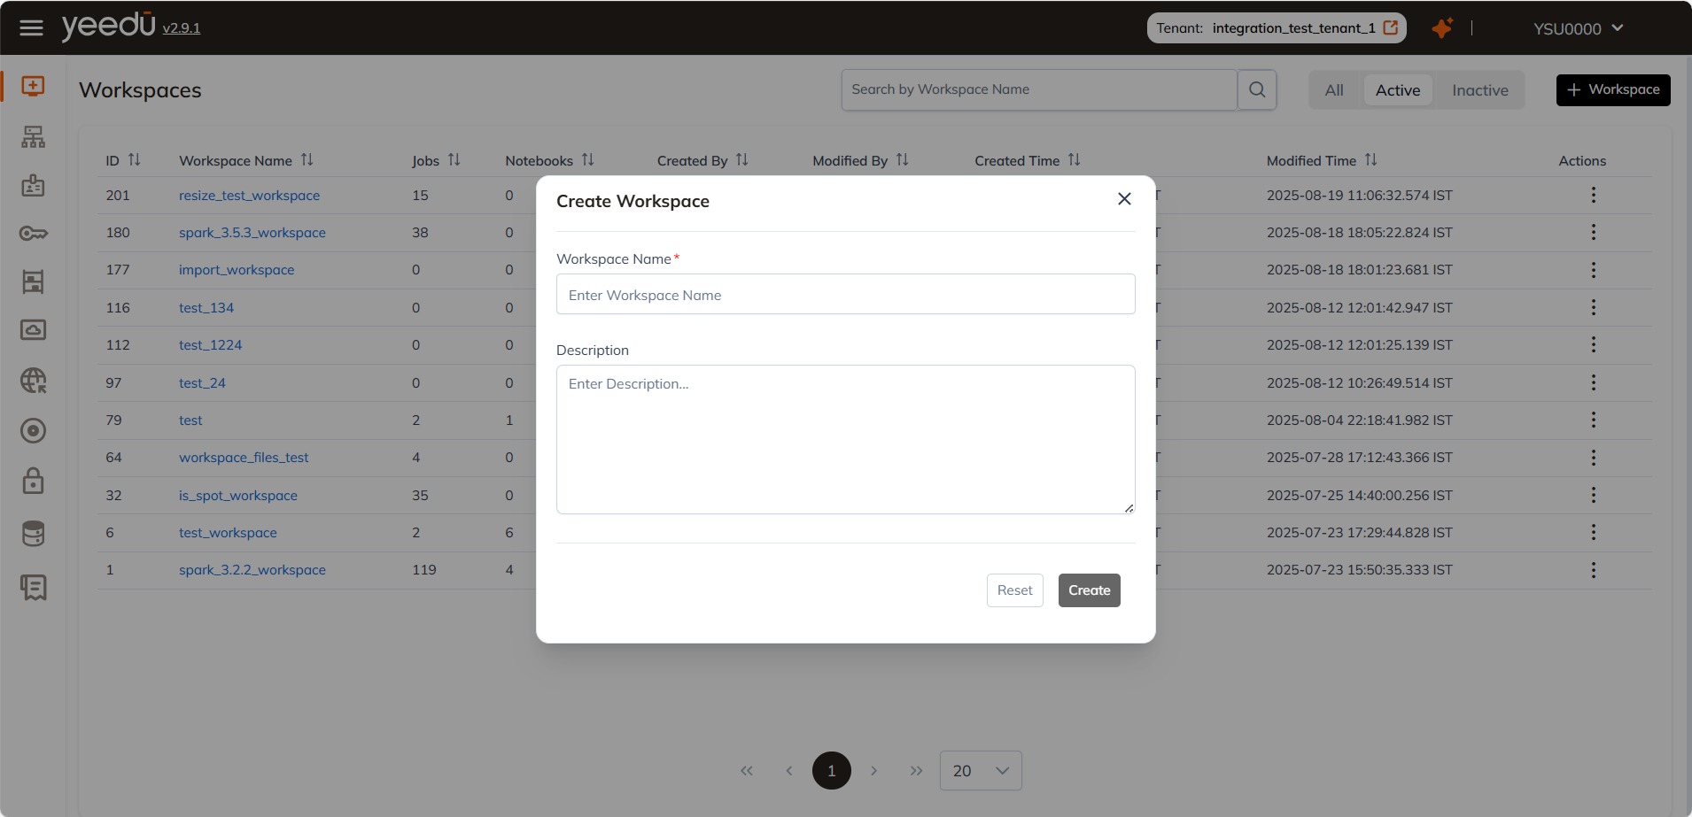Open the YSU0000 user dropdown
The image size is (1692, 817).
click(1578, 28)
